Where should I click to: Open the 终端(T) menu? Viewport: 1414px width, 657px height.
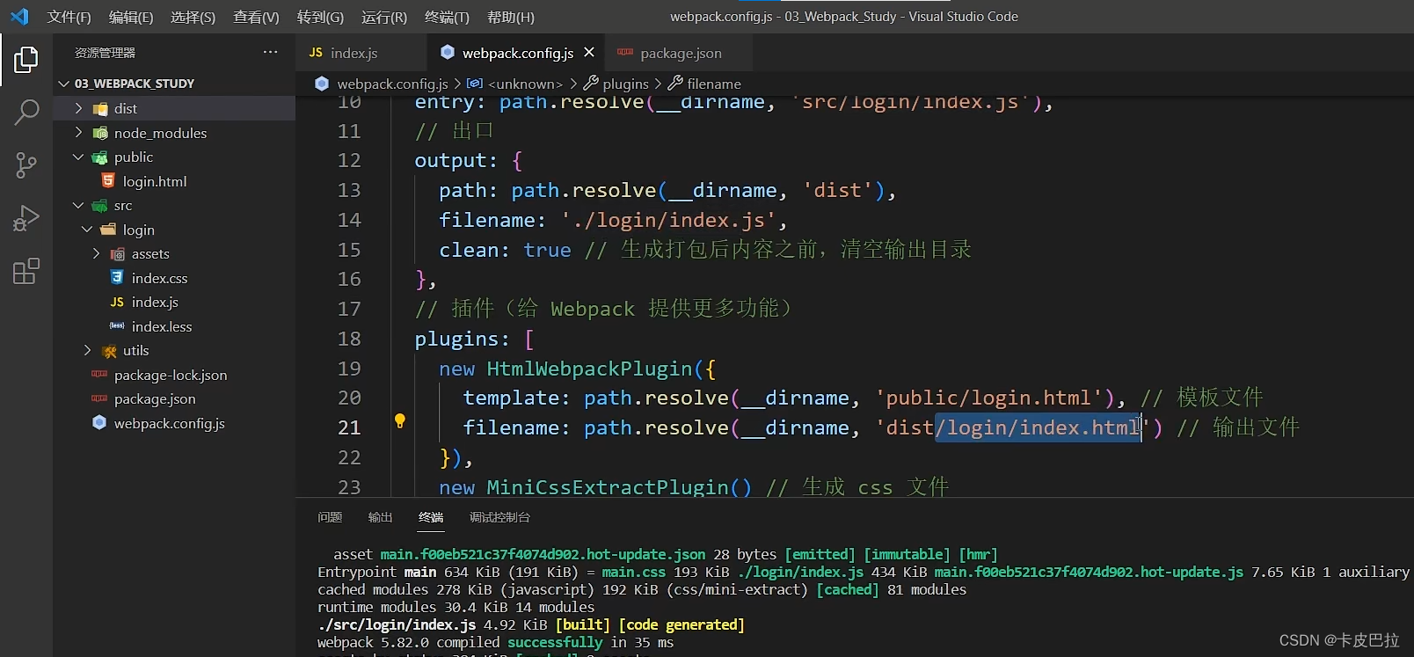click(x=447, y=17)
